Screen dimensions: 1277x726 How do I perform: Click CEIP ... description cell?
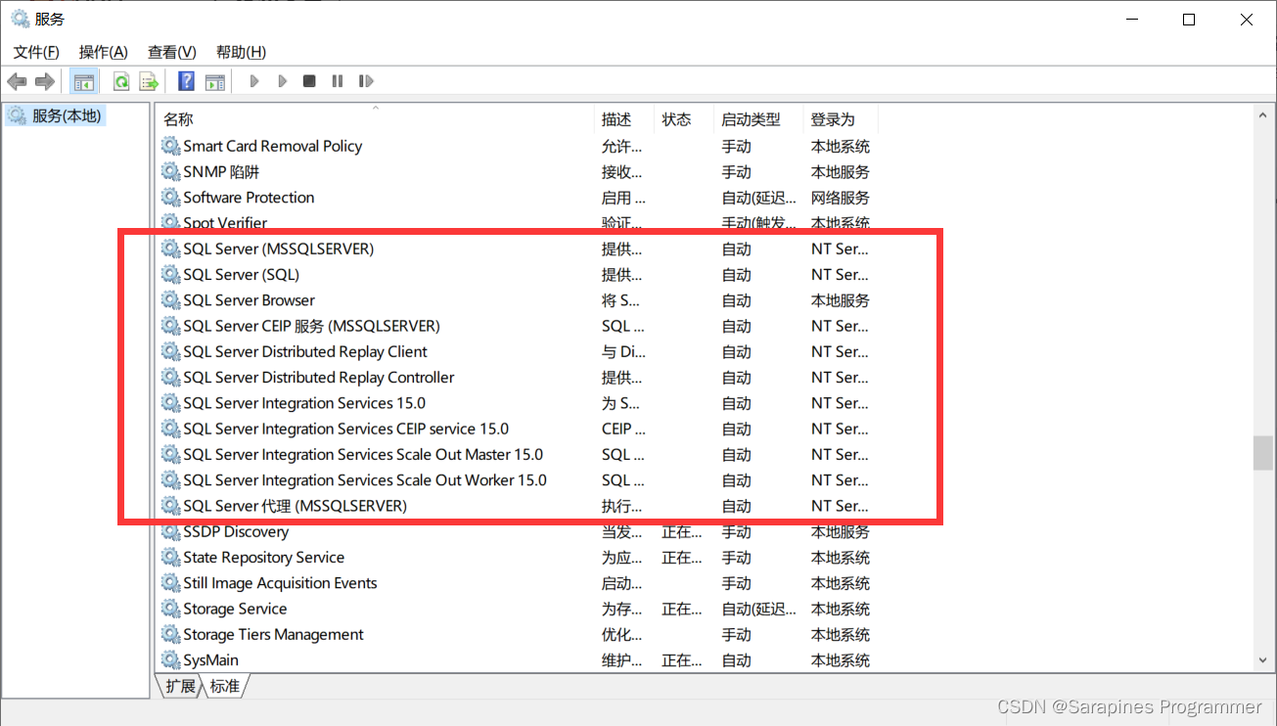tap(623, 429)
